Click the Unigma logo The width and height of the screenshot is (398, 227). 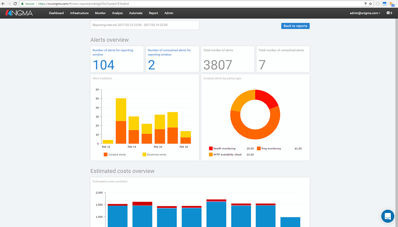(x=19, y=13)
